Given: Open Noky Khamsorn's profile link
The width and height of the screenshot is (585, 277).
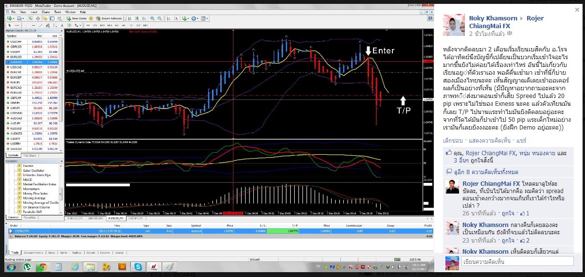Looking at the screenshot, I should click(493, 18).
